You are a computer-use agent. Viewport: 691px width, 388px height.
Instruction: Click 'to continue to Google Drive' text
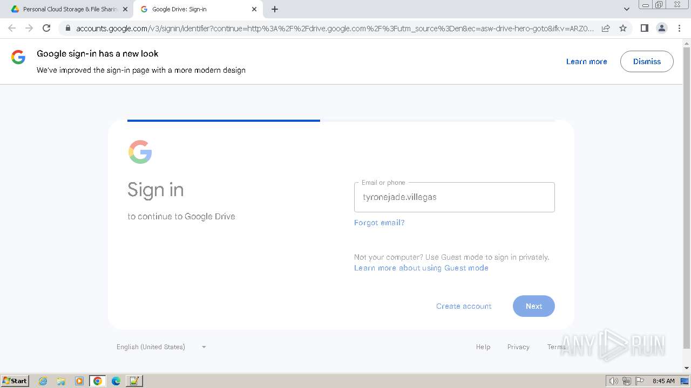(181, 217)
